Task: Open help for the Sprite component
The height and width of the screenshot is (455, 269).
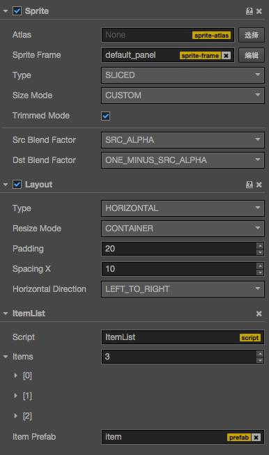Action: 249,11
